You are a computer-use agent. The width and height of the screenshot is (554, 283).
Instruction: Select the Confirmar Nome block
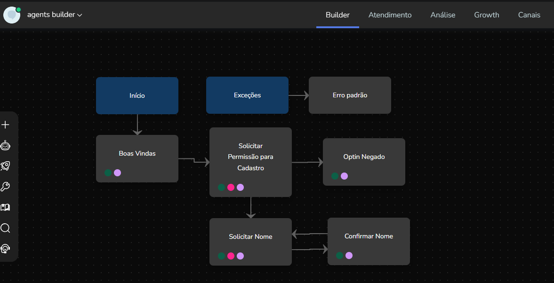pyautogui.click(x=369, y=236)
